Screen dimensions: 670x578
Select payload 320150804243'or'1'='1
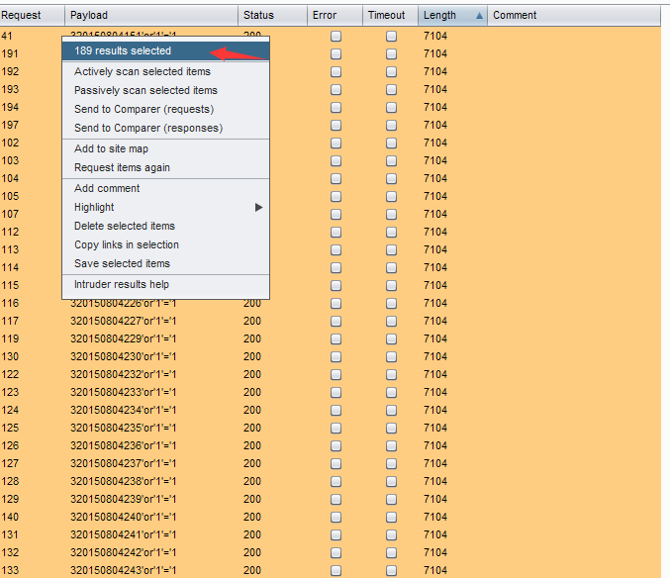(124, 570)
